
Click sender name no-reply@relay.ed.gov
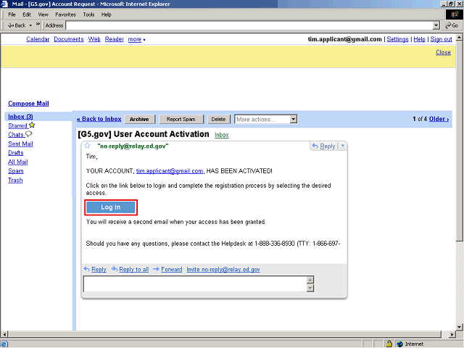pos(133,146)
